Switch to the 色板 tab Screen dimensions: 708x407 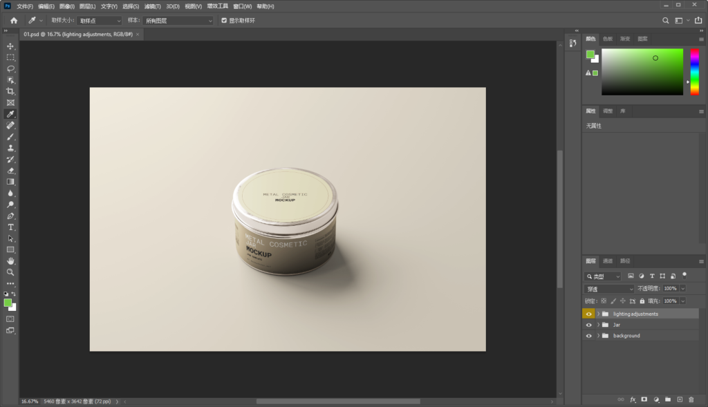coord(608,39)
